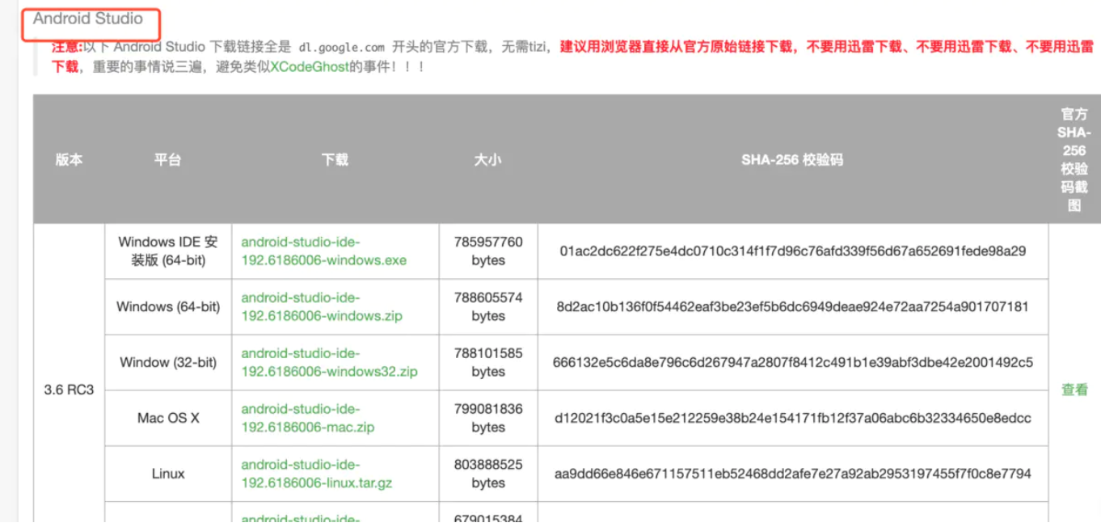Select the Mac OS X platform cell

coord(168,419)
